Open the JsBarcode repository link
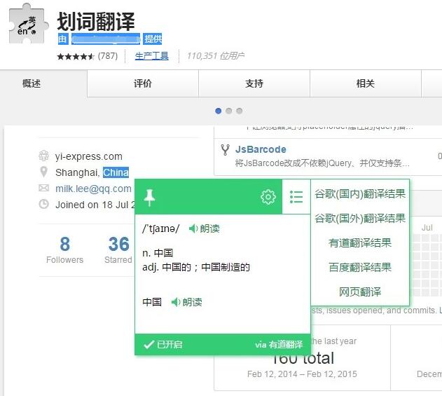 [261, 149]
